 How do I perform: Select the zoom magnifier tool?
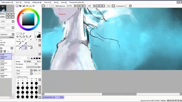20,37
